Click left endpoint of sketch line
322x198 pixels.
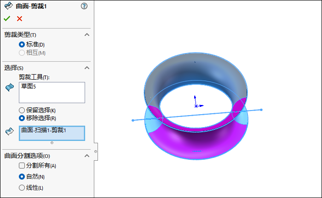coord(133,120)
